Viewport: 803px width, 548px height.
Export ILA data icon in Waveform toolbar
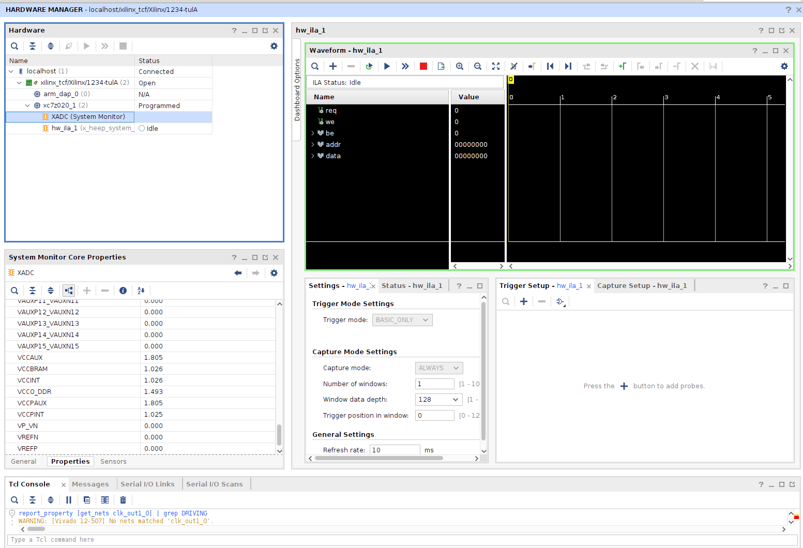(442, 66)
